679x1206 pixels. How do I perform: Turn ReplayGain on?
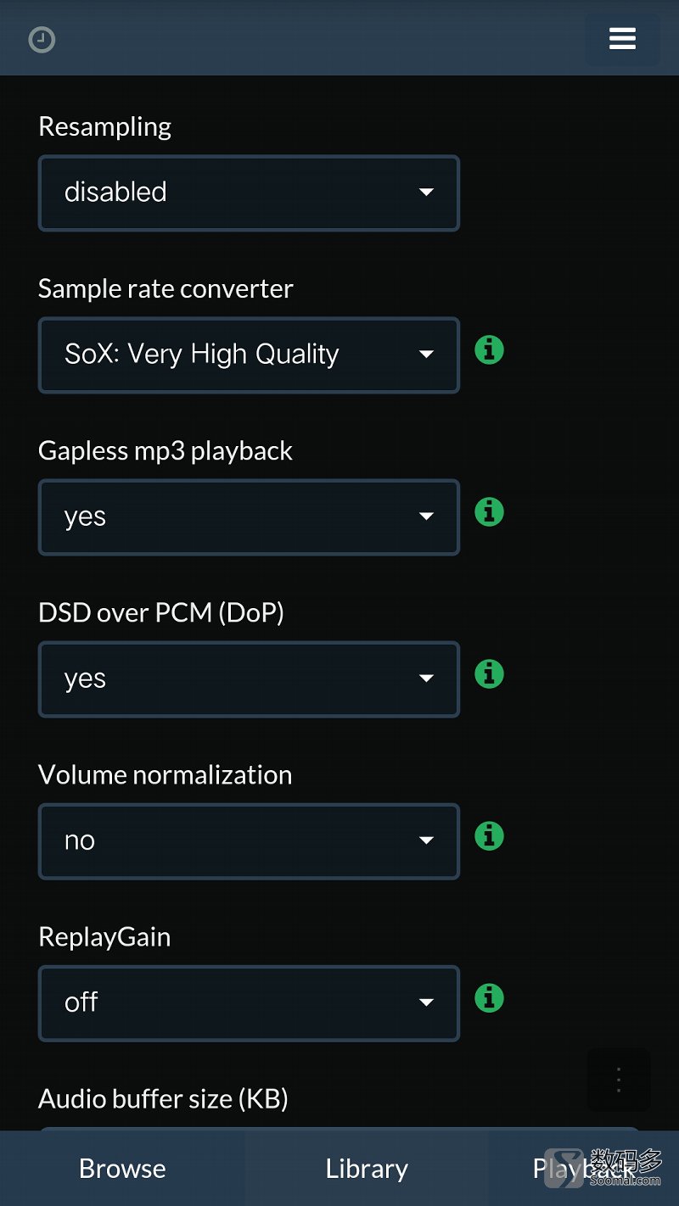click(x=249, y=1002)
